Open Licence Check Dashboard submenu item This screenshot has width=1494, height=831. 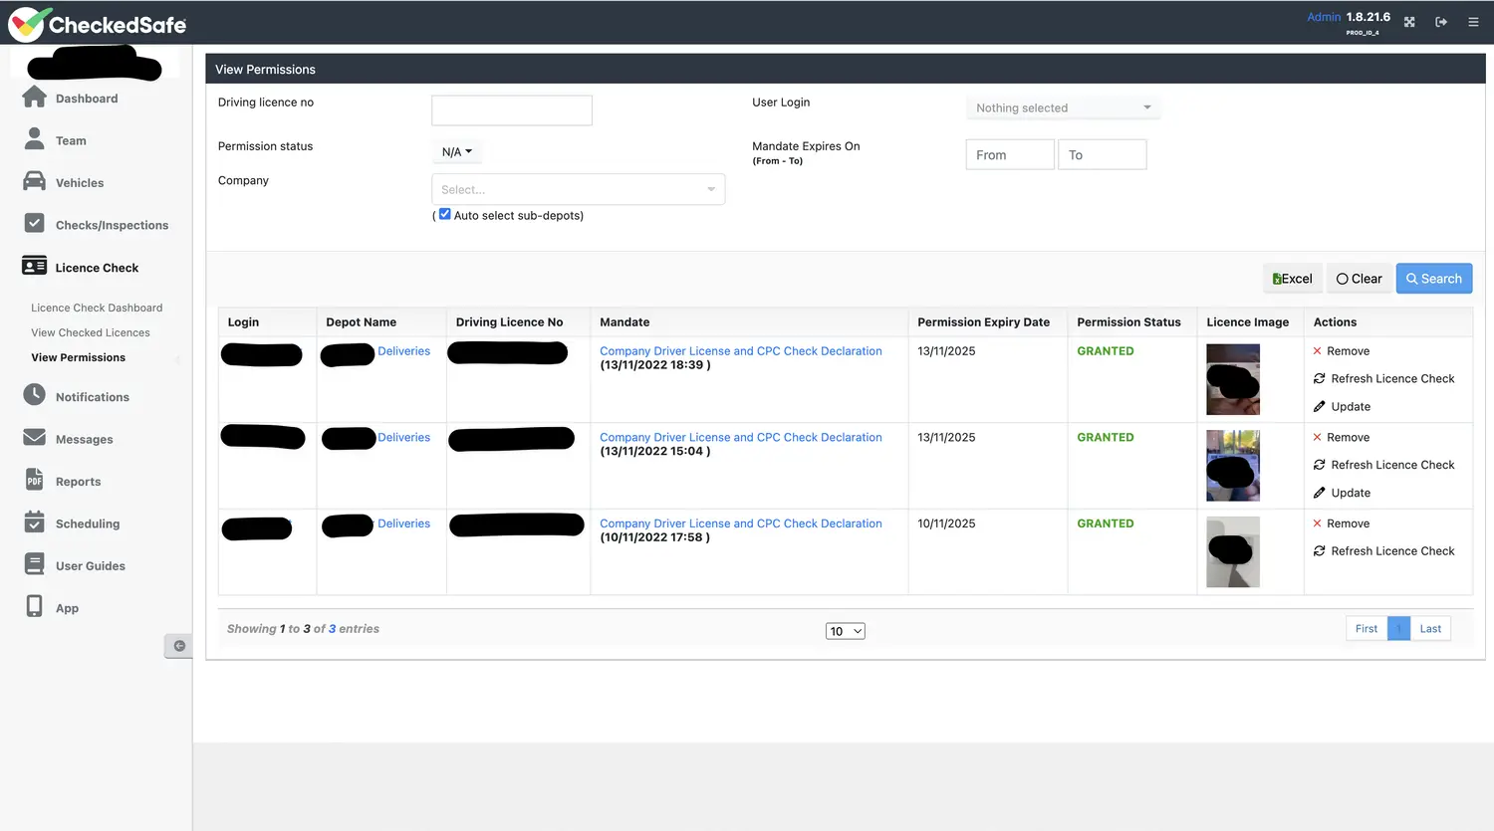tap(97, 308)
